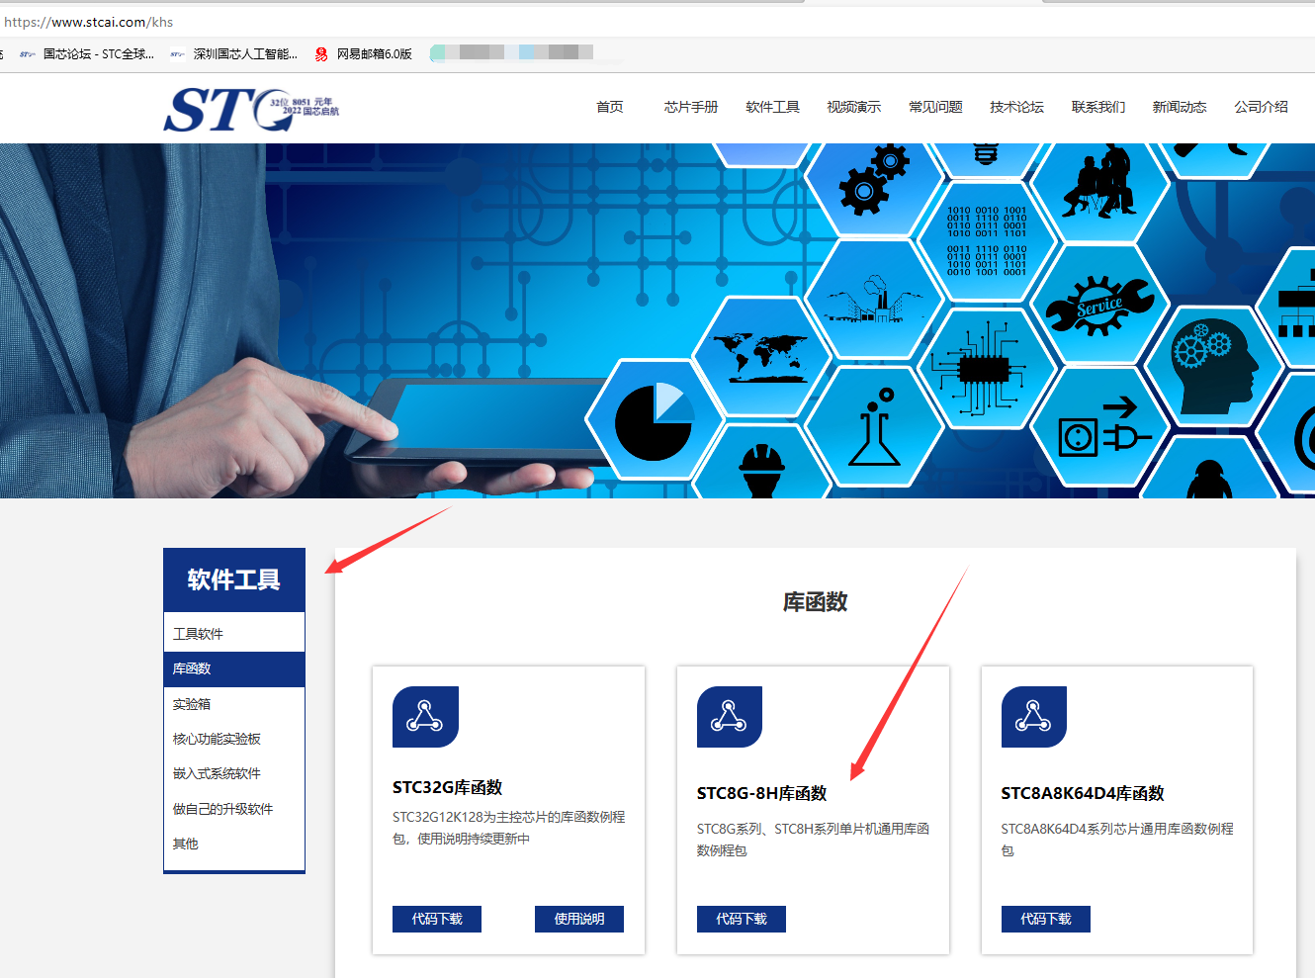Click the power plug hexagon in banner

click(x=1099, y=426)
